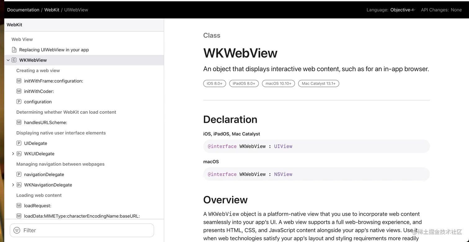
Task: Click the Overview section heading
Action: point(225,200)
